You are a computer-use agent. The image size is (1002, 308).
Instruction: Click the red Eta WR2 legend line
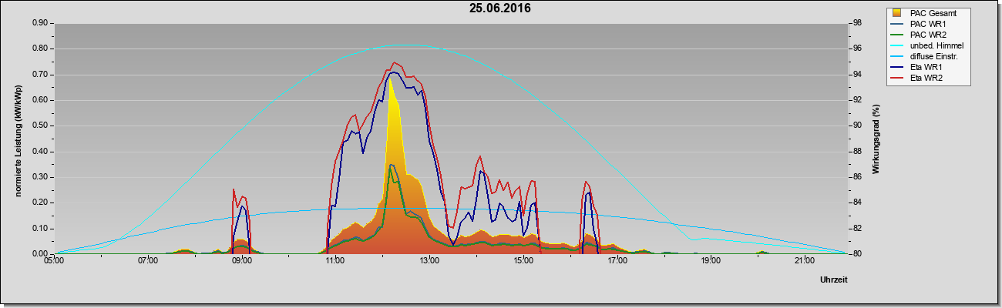click(898, 79)
